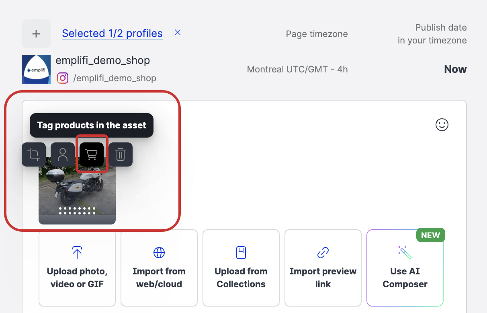Click the Now publish date

[x=455, y=69]
